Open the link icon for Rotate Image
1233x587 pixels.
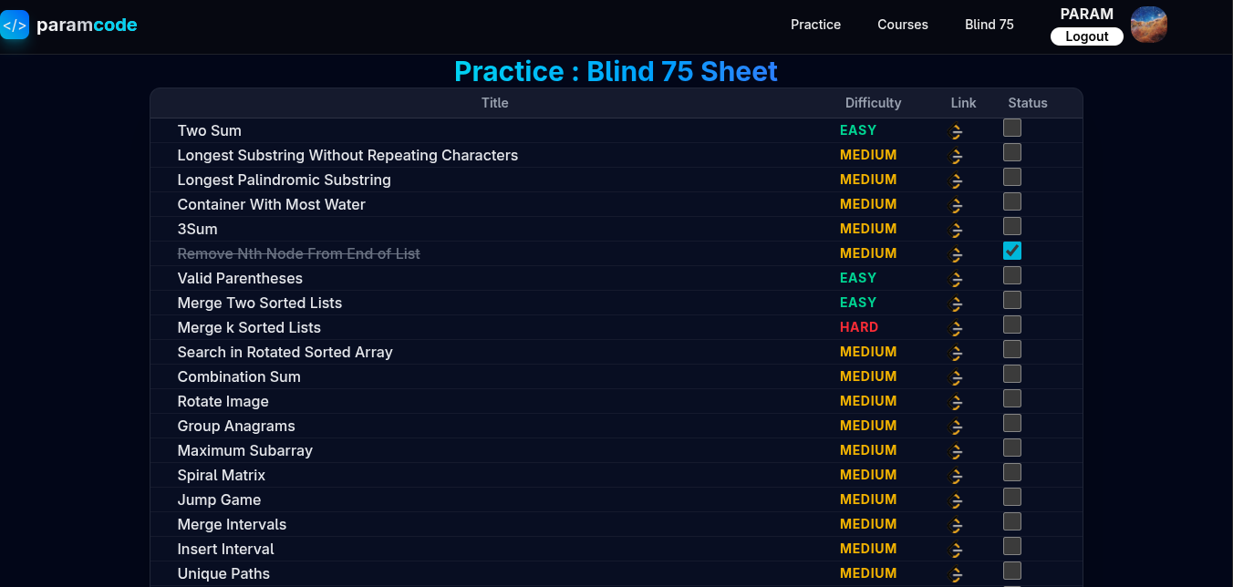coord(957,403)
